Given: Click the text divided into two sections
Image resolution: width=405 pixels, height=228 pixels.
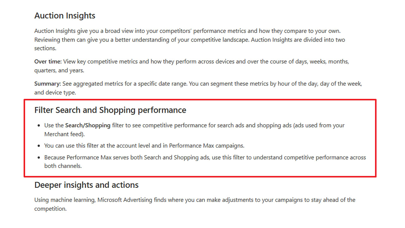Looking at the screenshot, I should coord(190,44).
